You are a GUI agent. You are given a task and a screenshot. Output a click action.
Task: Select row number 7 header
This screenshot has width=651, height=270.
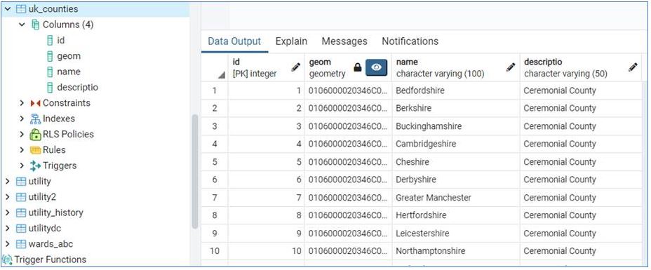click(214, 198)
